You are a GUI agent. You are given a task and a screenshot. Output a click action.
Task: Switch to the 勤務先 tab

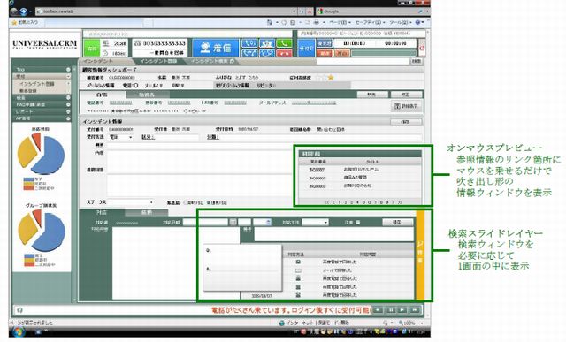(x=147, y=95)
